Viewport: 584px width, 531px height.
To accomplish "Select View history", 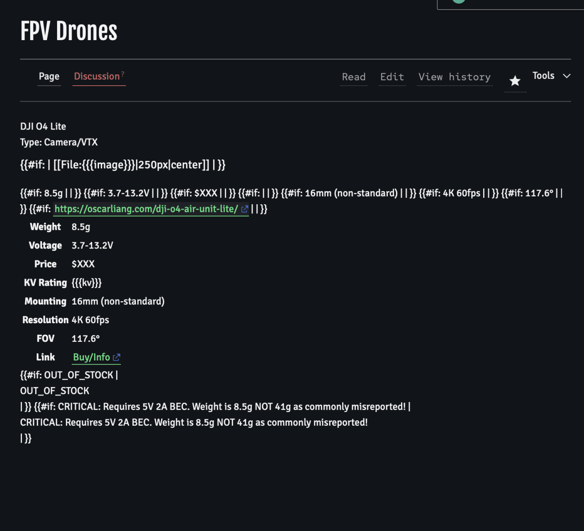I will [454, 77].
